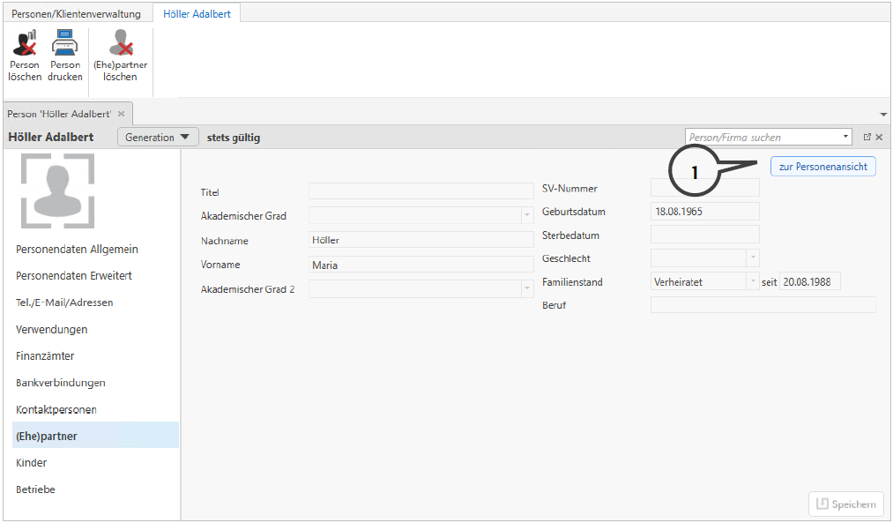893x523 pixels.
Task: Select Kinder in the sidebar
Action: pos(32,463)
